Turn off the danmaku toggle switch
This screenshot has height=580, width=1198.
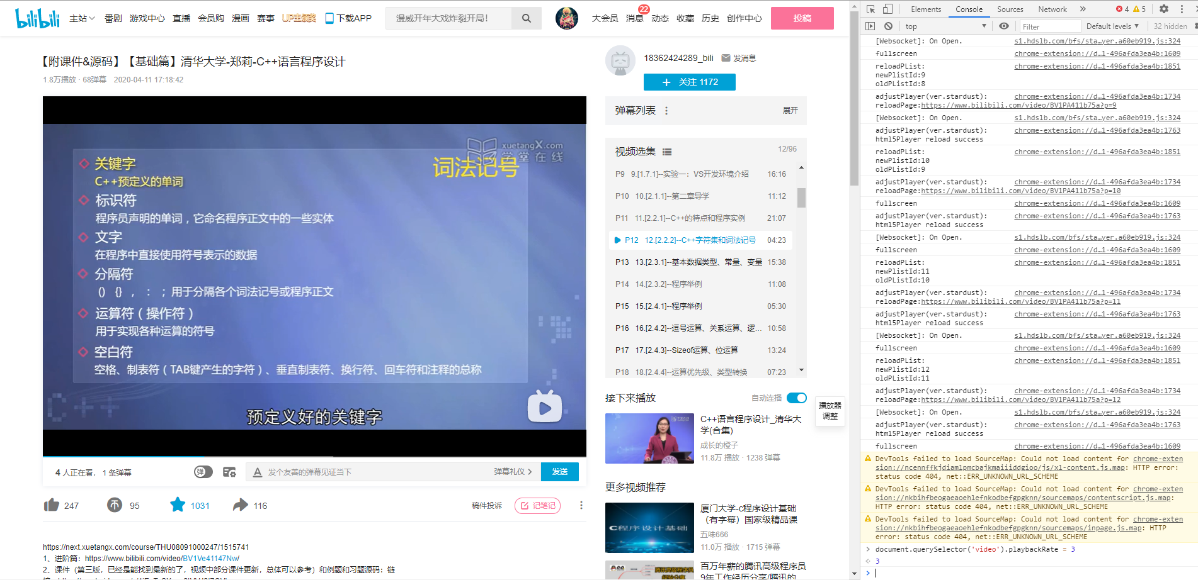203,472
